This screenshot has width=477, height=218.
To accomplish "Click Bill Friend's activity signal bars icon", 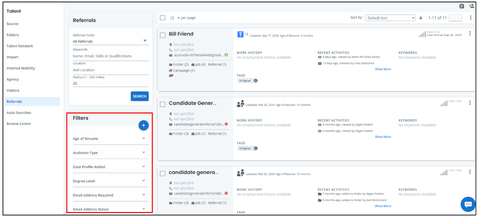I will 422,34.
